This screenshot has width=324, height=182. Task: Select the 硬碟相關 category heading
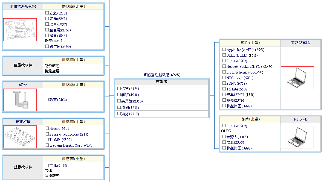tap(23, 122)
